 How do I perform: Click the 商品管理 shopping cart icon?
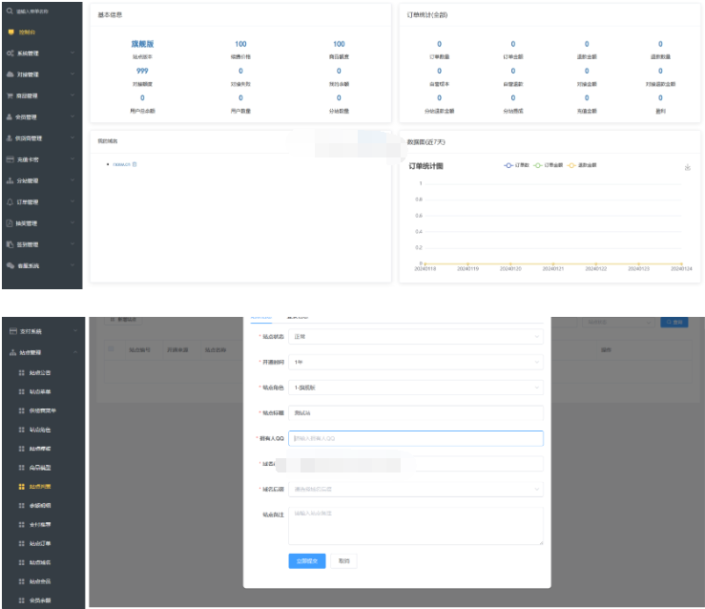pos(10,95)
